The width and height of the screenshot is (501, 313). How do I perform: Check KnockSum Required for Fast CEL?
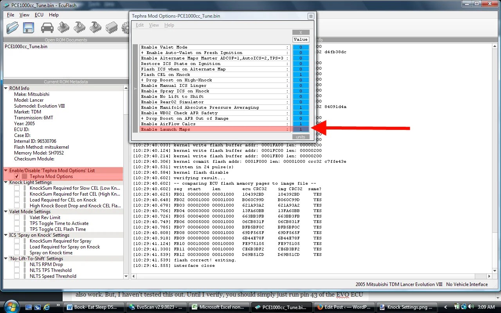17,194
